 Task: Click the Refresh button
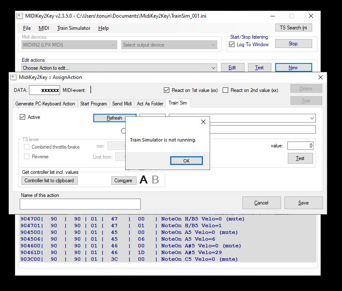tap(114, 118)
